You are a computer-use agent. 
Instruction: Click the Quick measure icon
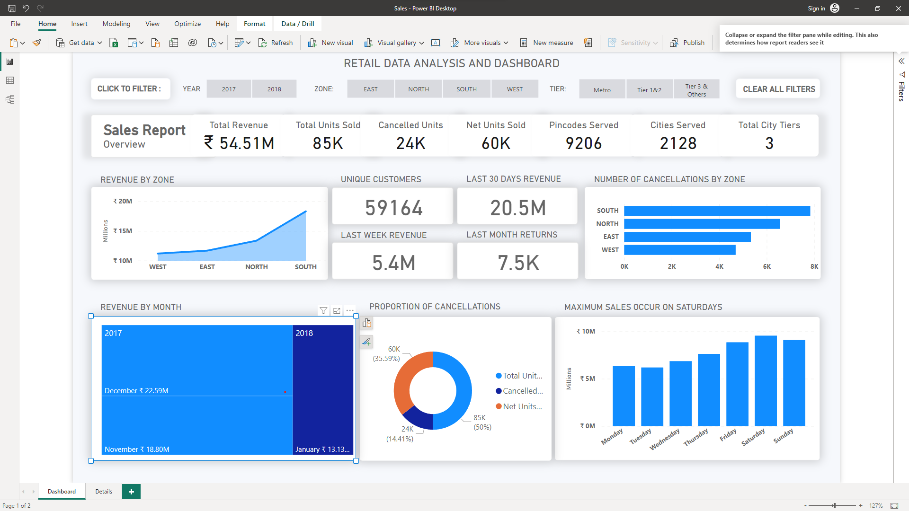[x=588, y=43]
